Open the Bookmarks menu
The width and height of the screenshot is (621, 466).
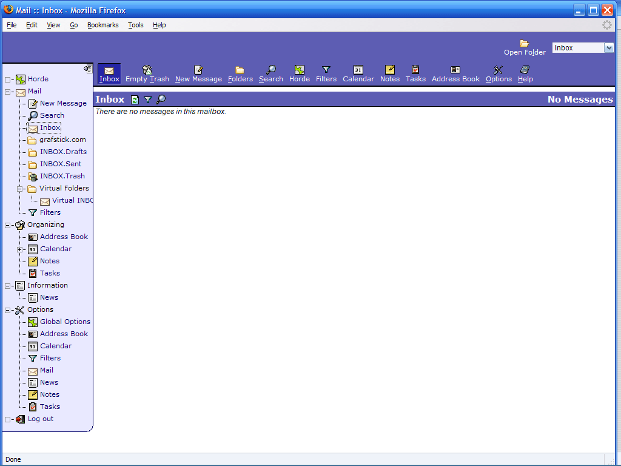pyautogui.click(x=102, y=25)
